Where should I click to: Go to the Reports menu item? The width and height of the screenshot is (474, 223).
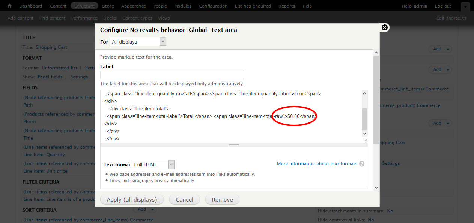point(287,6)
